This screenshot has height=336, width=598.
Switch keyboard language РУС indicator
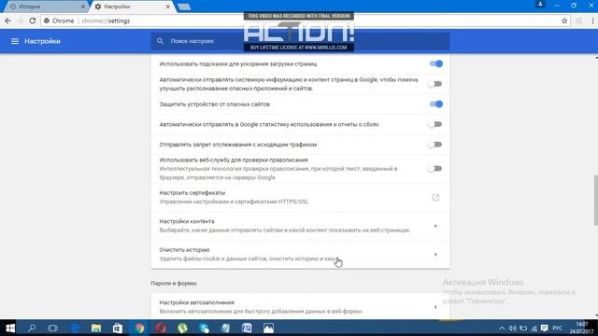[557, 328]
